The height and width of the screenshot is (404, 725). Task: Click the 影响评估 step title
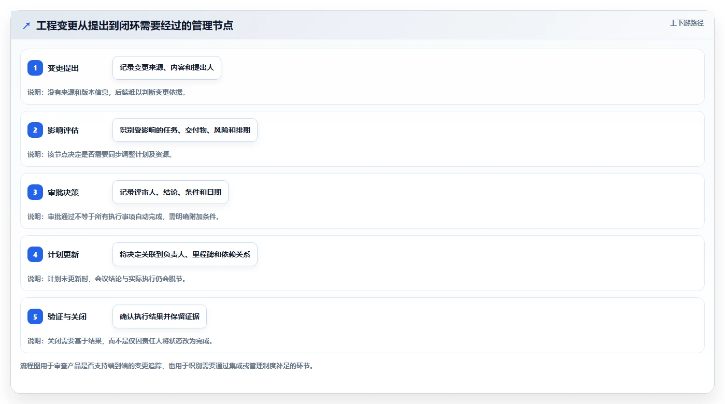pos(63,131)
